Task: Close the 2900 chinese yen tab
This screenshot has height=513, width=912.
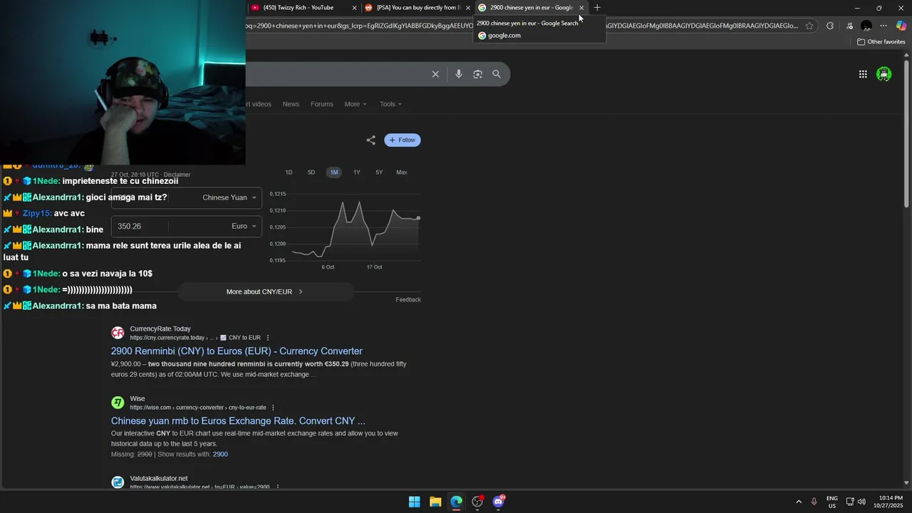Action: point(581,8)
